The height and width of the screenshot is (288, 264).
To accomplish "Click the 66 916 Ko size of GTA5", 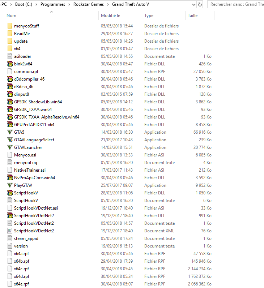I will point(202,132).
